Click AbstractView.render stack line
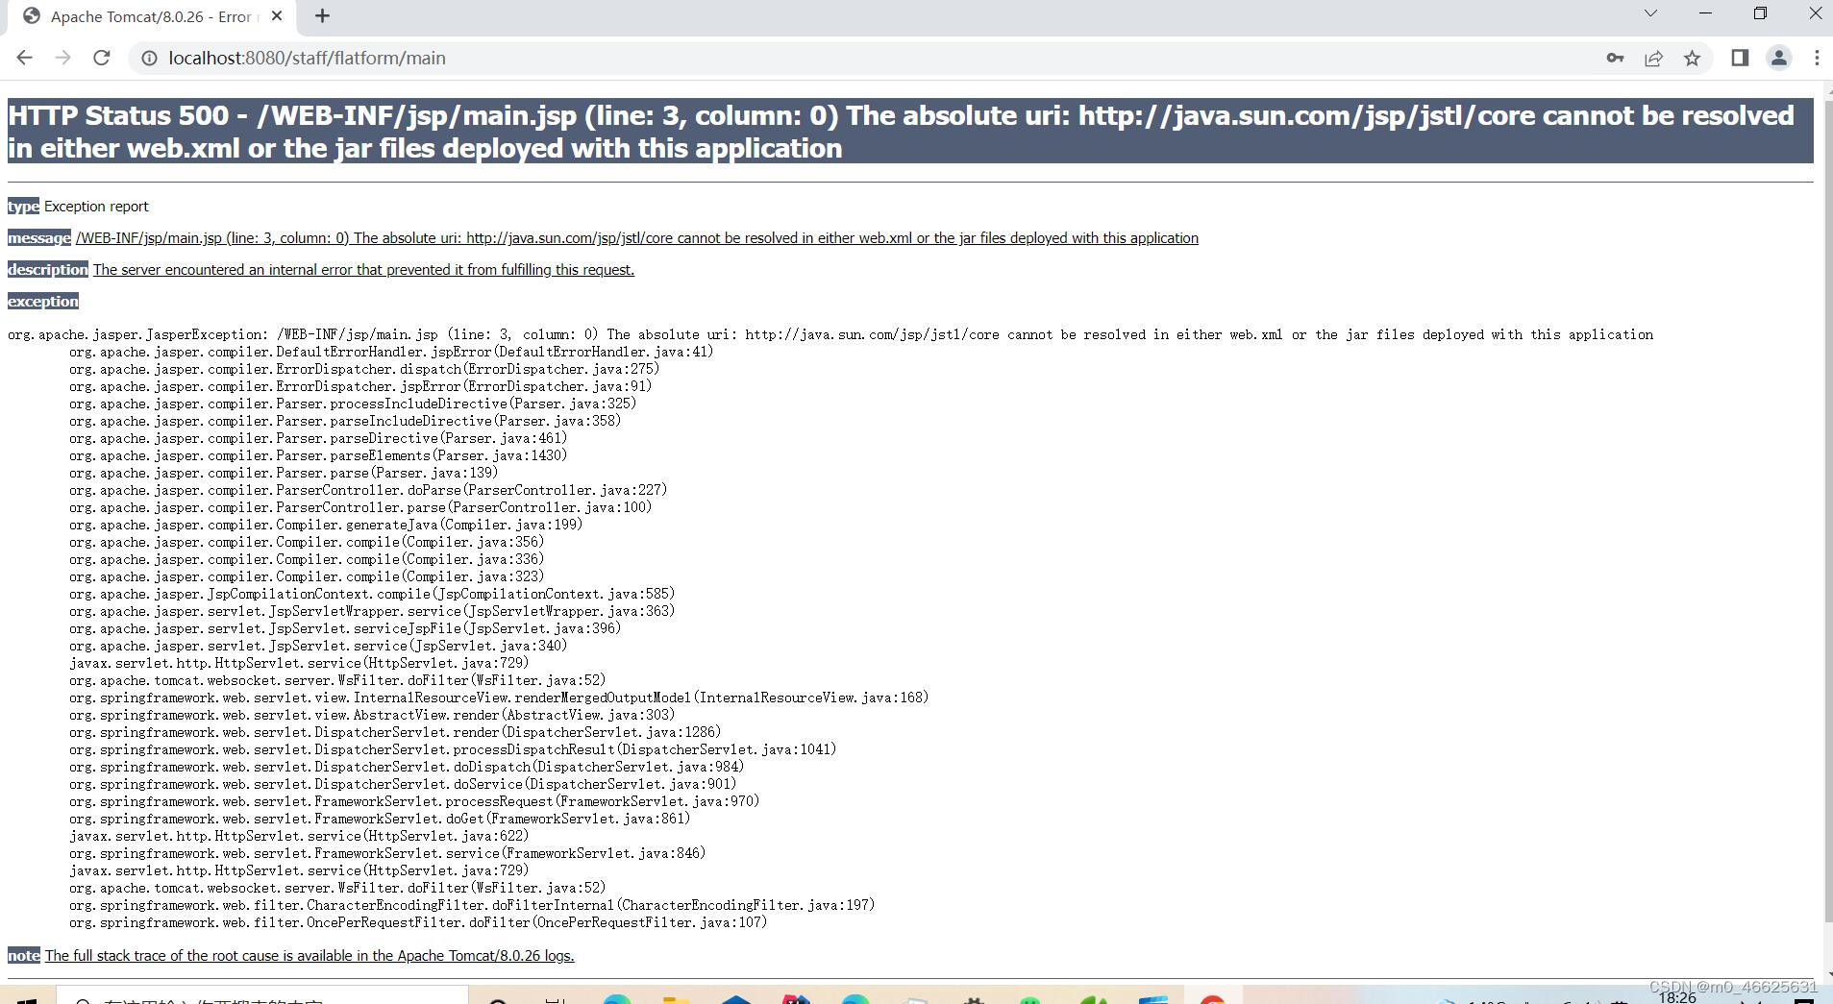The height and width of the screenshot is (1004, 1833). [x=372, y=715]
